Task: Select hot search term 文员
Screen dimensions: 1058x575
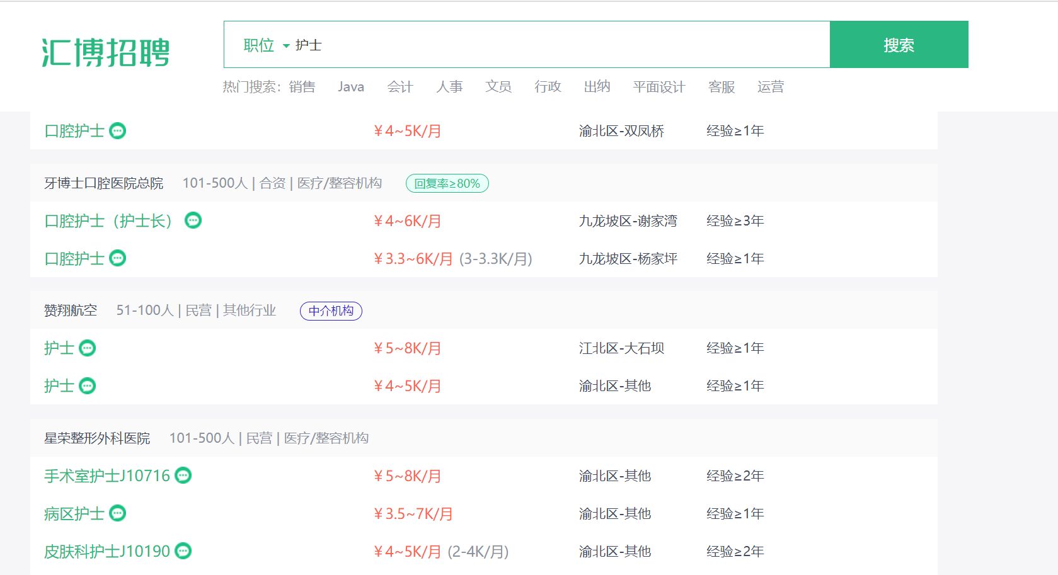Action: [498, 87]
